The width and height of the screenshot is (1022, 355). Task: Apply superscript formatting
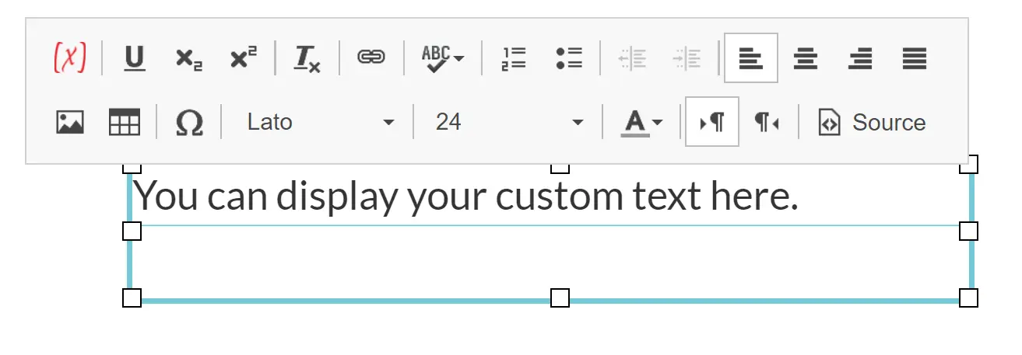[244, 58]
